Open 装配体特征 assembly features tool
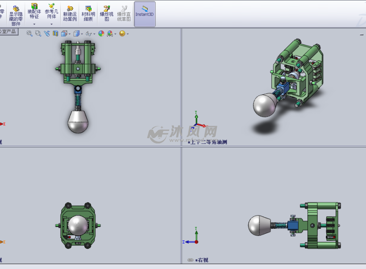Screen dimensions: 366x269 point(34,11)
